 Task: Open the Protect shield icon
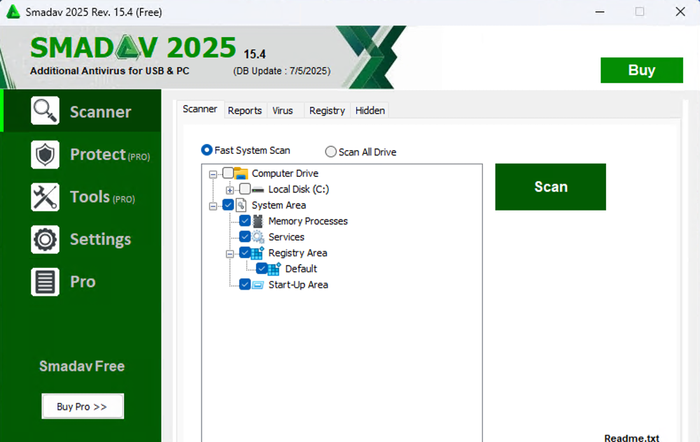click(x=45, y=155)
